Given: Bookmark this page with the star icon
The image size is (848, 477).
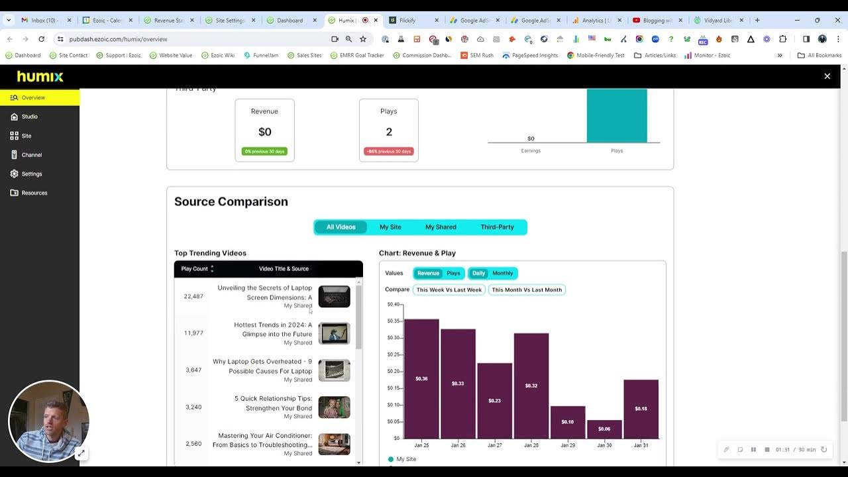Looking at the screenshot, I should [x=363, y=39].
